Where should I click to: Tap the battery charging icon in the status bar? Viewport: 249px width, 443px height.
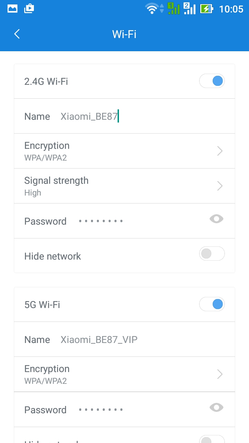[206, 9]
